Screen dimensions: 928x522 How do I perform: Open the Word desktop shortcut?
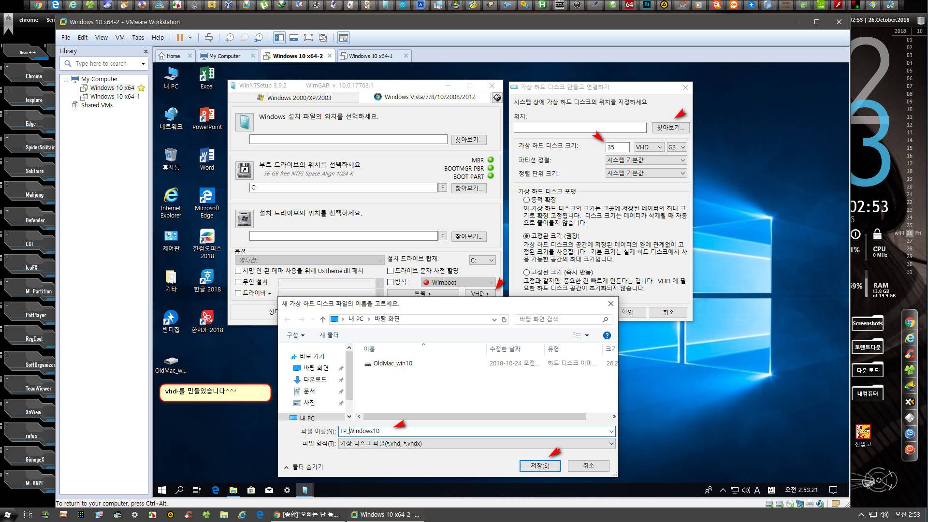tap(207, 159)
